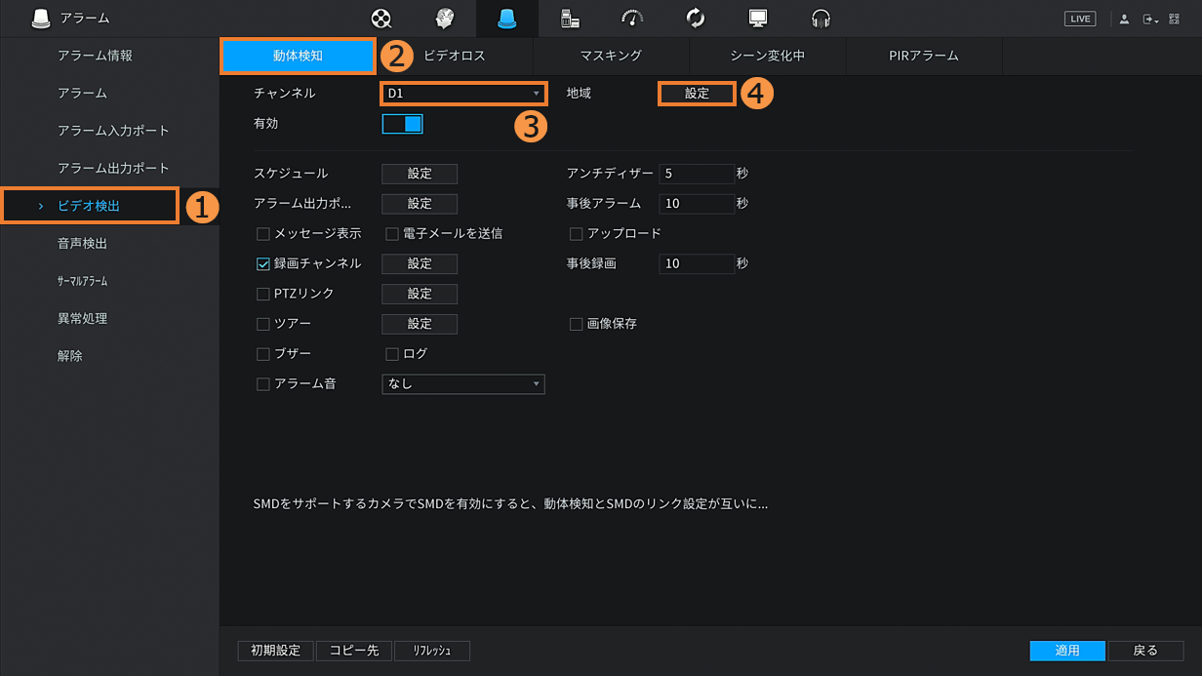Open the monitor display icon
1202x676 pixels.
point(758,19)
